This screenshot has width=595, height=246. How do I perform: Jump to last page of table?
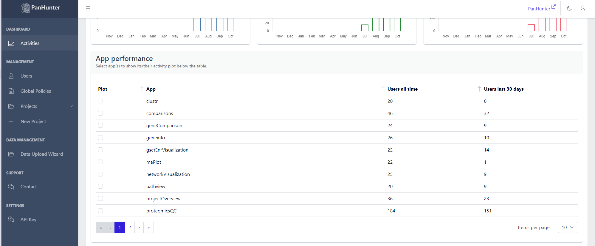[x=148, y=227]
